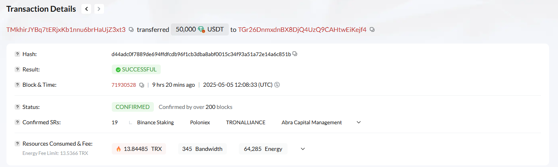Image resolution: width=558 pixels, height=167 pixels.
Task: Click the 13.84485 TRX burned fee badge
Action: click(139, 149)
